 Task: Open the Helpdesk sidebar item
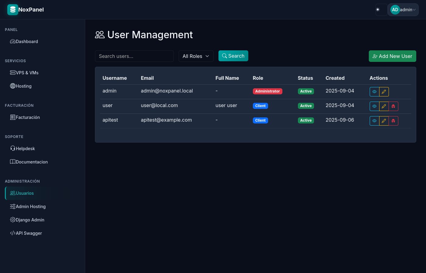point(25,149)
